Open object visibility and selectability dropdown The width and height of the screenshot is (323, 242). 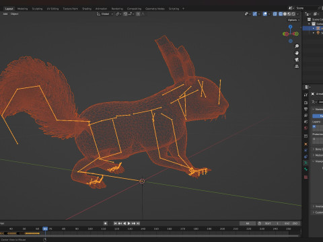pos(248,14)
